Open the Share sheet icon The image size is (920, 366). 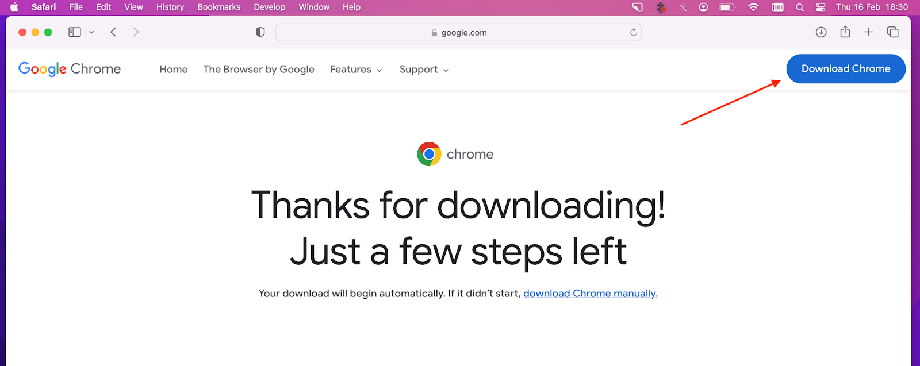pos(845,32)
